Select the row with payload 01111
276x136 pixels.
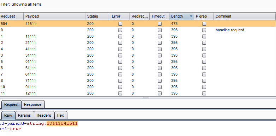pos(138,61)
